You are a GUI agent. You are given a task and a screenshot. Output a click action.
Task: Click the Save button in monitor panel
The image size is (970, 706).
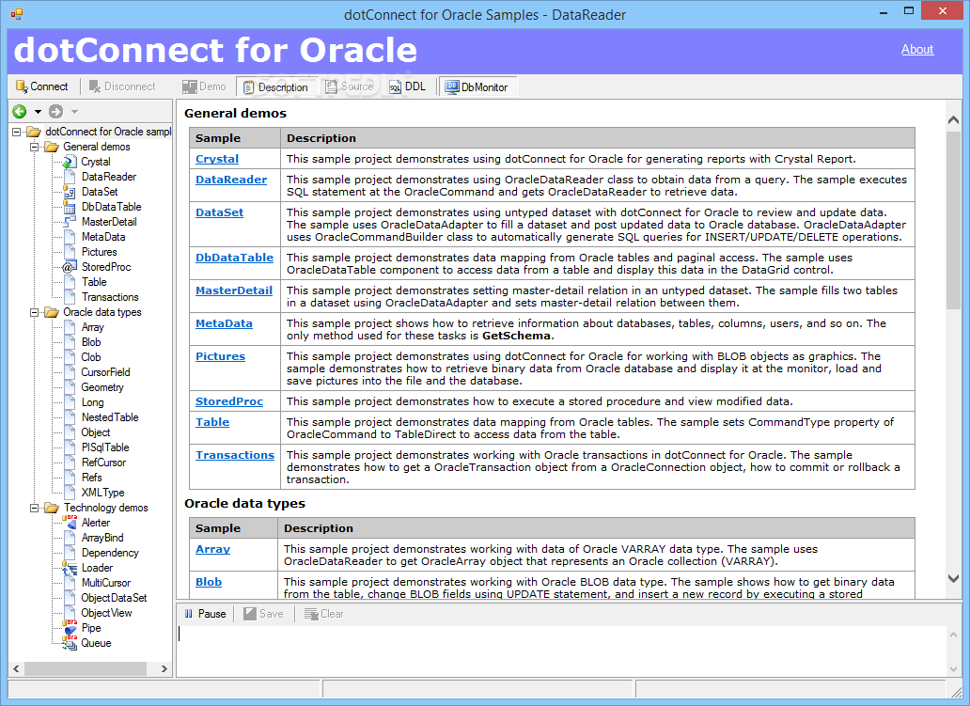pos(263,614)
